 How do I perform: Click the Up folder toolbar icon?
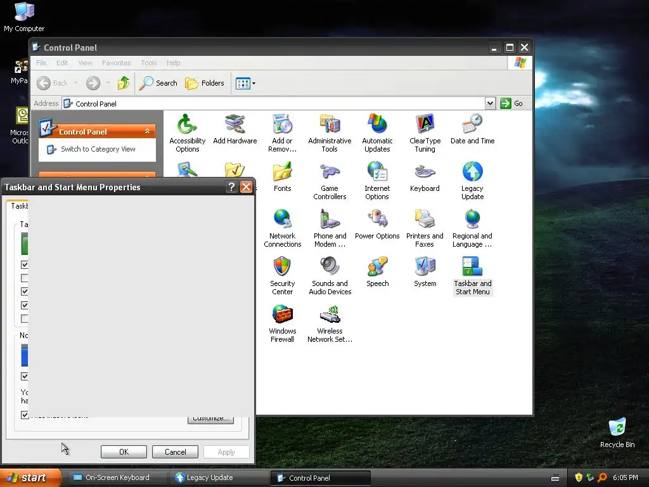point(124,83)
